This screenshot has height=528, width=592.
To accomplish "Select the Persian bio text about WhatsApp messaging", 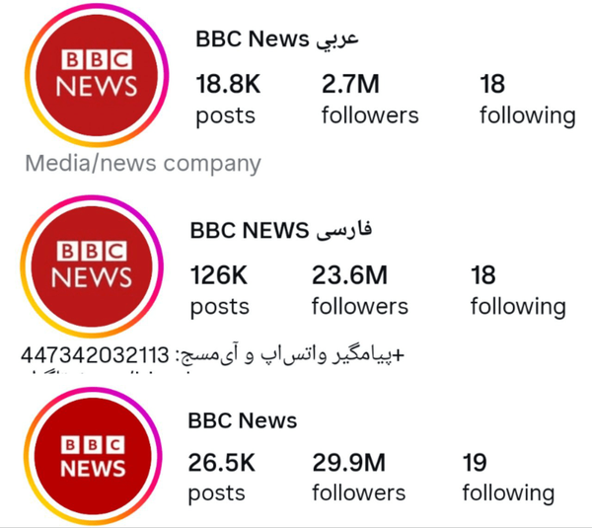I will pyautogui.click(x=289, y=355).
